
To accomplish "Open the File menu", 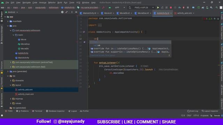I will point(7,2).
